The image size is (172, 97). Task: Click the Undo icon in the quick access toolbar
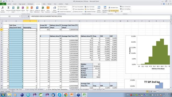(6, 1)
